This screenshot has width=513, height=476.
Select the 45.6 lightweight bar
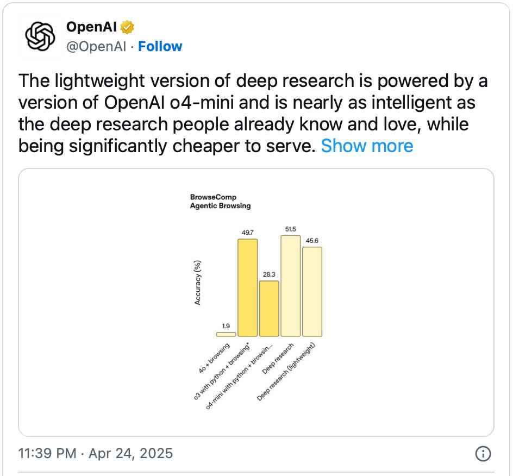tap(312, 291)
